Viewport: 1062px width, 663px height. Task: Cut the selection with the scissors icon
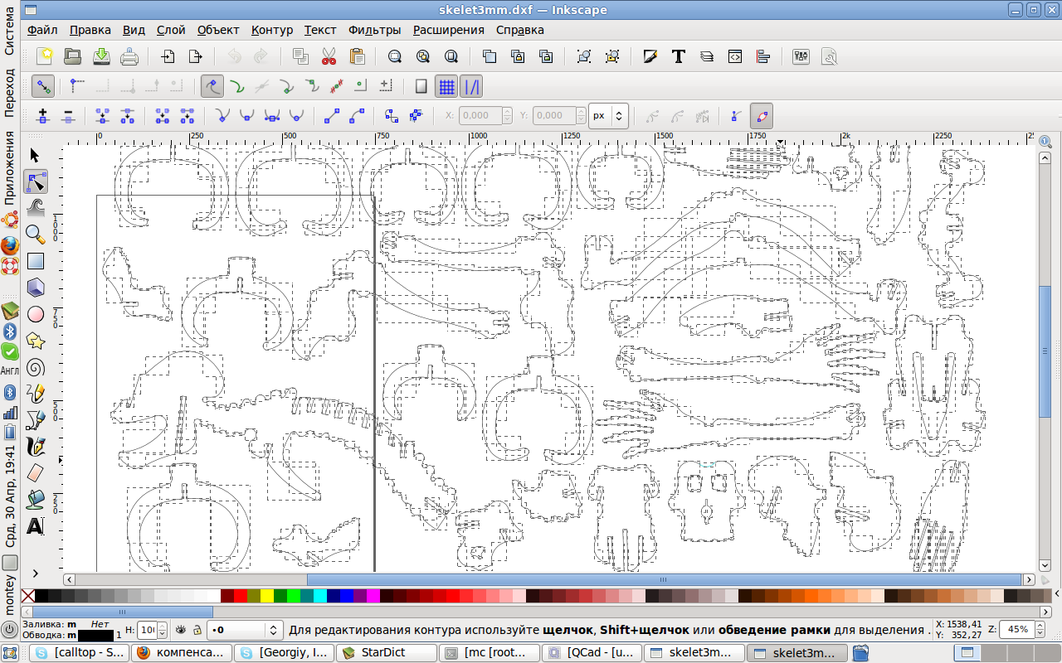329,56
